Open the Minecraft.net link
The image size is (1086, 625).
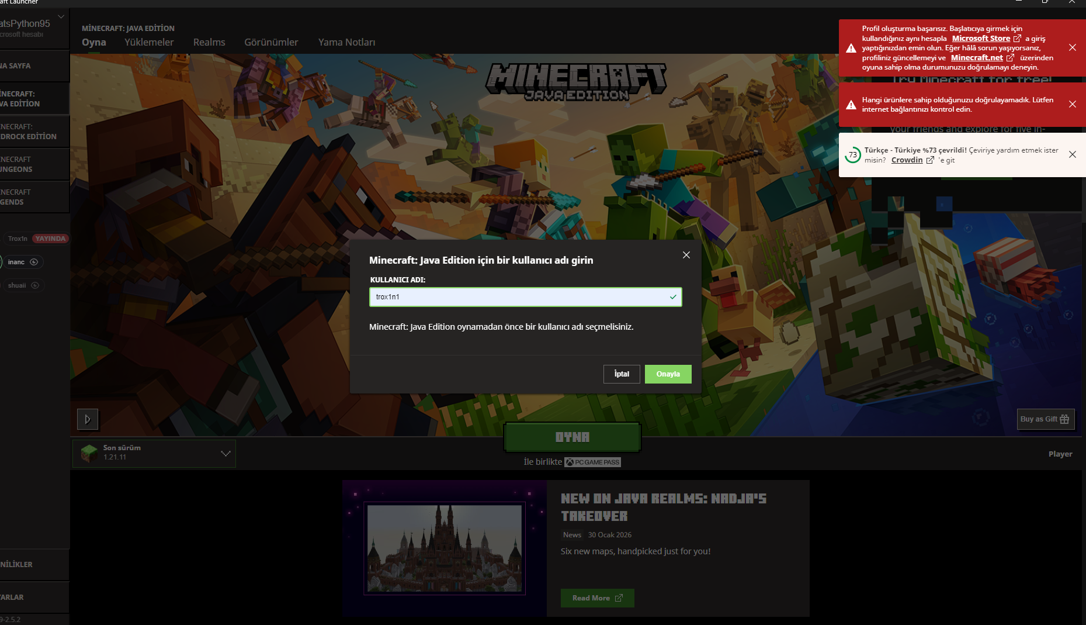pyautogui.click(x=977, y=57)
